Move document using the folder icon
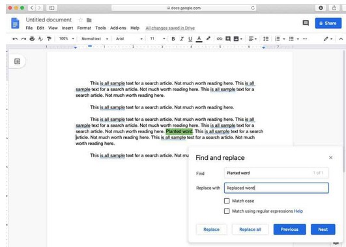The width and height of the screenshot is (346, 247). (89, 20)
